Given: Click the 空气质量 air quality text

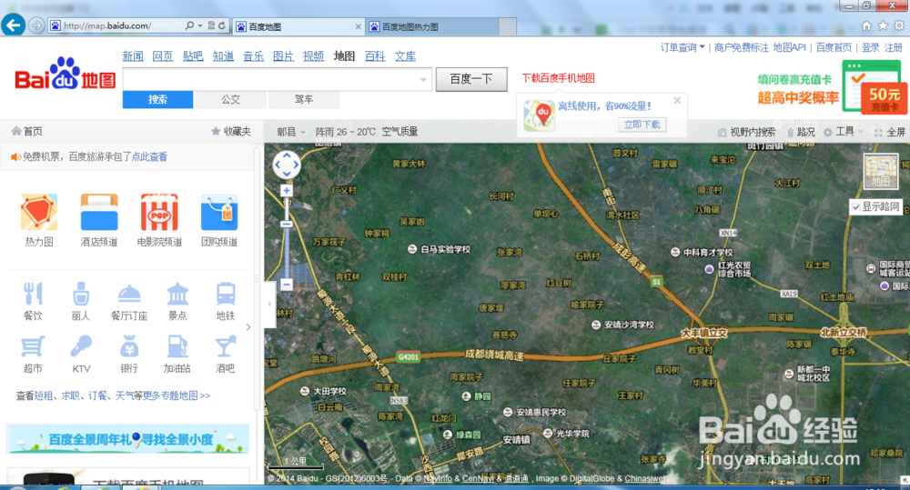Looking at the screenshot, I should pos(399,132).
